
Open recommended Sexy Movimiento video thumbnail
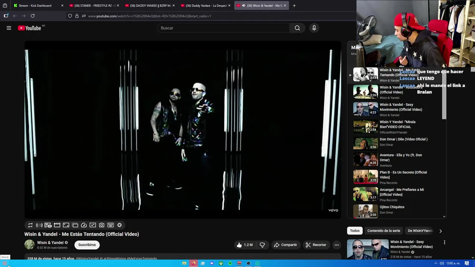(x=367, y=249)
